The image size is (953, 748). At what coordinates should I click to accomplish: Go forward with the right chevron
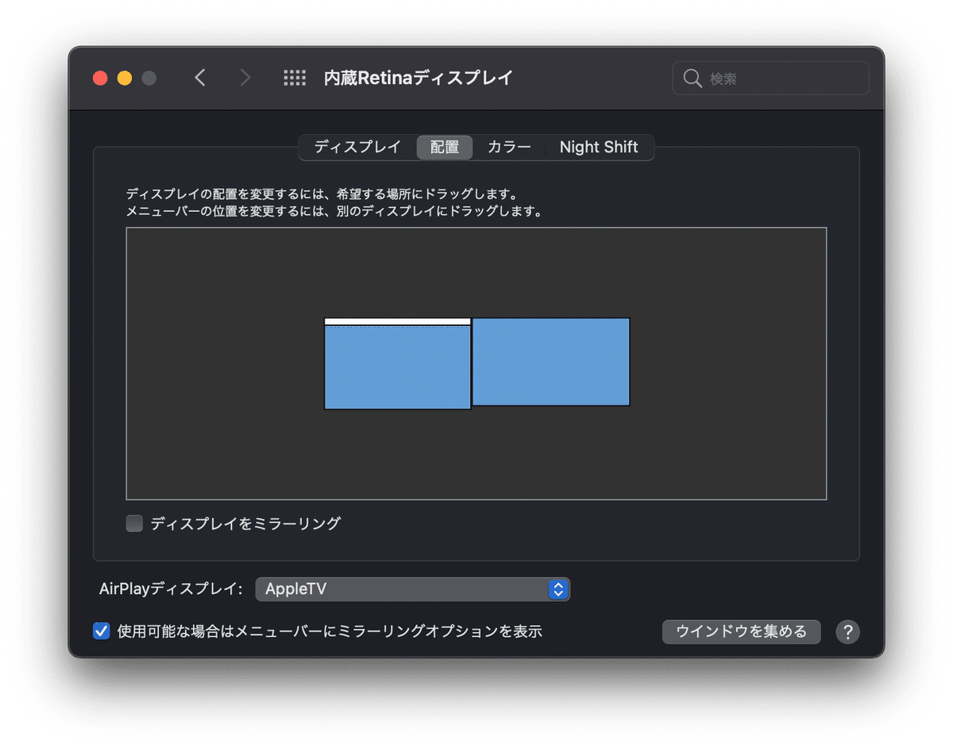coord(245,78)
